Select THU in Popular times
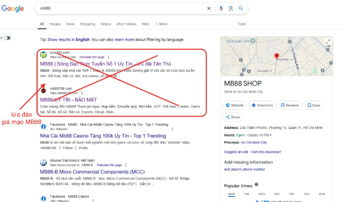345x202 pixels. click(x=276, y=194)
